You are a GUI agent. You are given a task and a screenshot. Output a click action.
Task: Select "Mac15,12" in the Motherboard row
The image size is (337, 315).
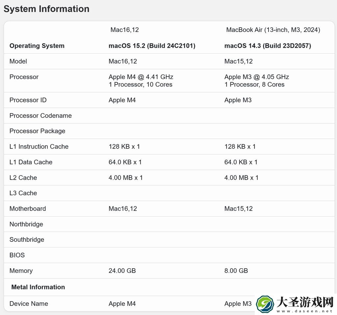(x=239, y=209)
